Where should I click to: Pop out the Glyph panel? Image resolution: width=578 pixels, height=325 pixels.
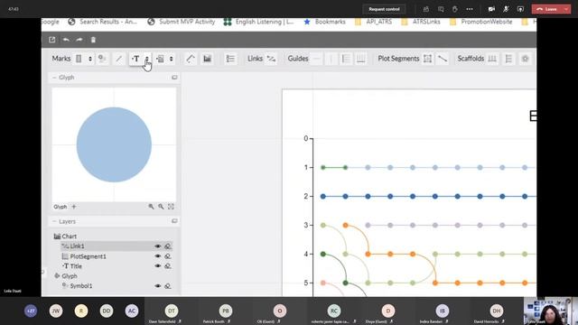click(x=174, y=78)
